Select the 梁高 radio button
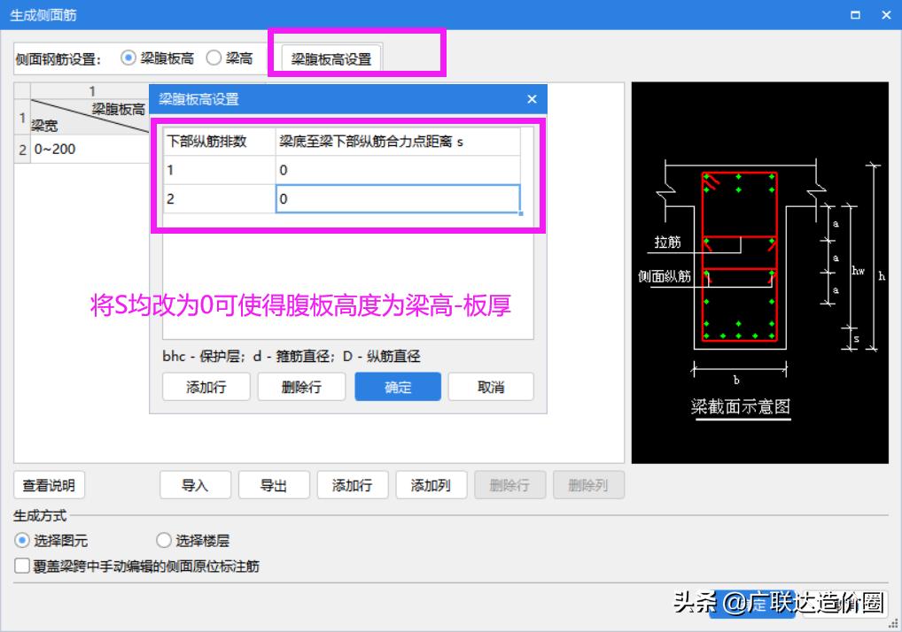Image resolution: width=902 pixels, height=632 pixels. (x=213, y=57)
